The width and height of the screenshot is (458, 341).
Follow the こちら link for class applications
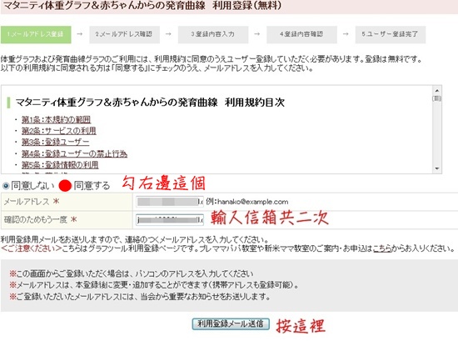pos(382,248)
